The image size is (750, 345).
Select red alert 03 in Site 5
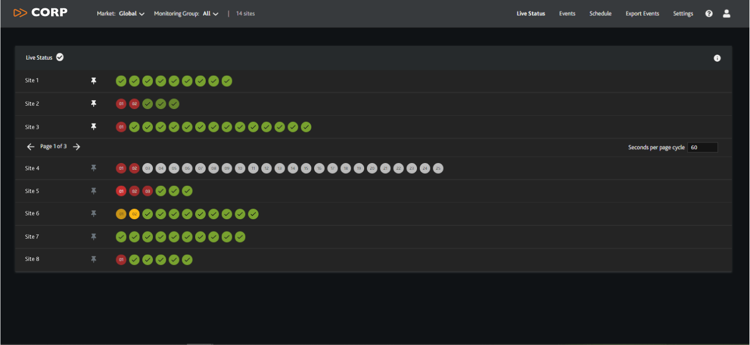147,191
